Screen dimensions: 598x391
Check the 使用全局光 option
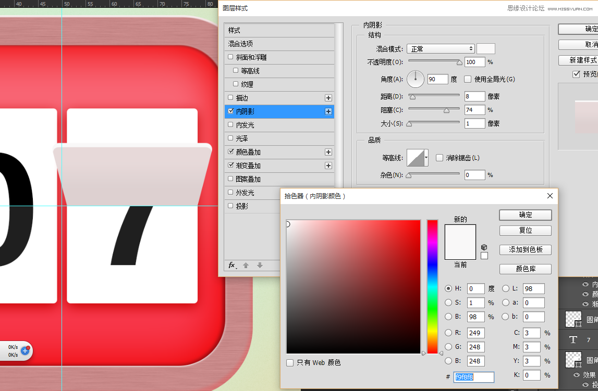tap(468, 79)
